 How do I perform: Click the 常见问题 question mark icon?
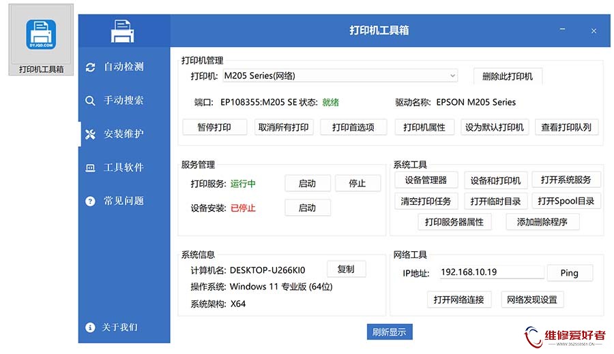(90, 202)
